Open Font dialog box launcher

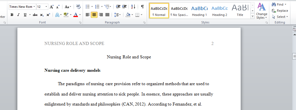point(80,23)
